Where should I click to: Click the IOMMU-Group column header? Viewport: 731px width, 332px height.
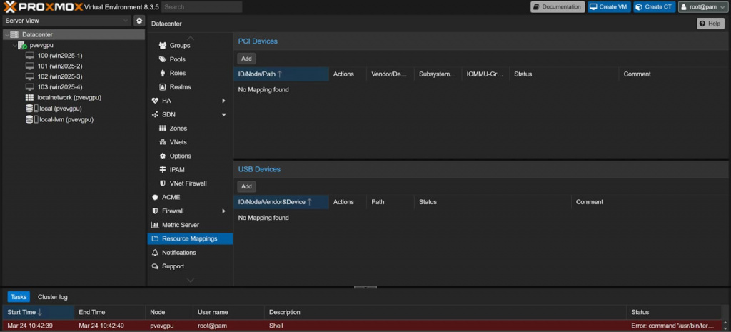tap(485, 74)
